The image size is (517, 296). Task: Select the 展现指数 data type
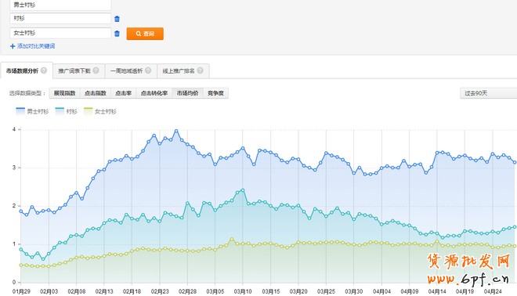64,93
